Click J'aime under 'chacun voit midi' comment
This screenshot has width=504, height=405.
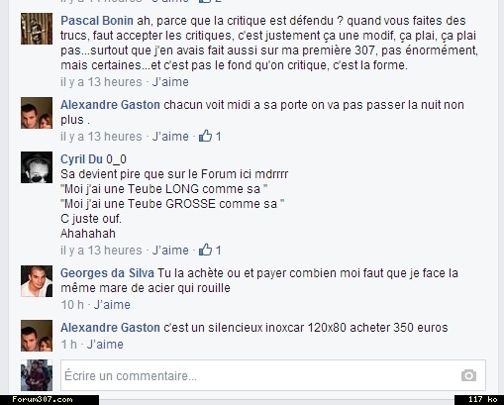(x=170, y=137)
